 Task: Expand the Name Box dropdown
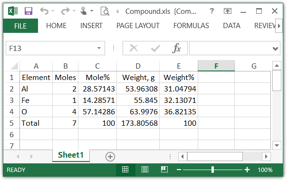(99, 48)
